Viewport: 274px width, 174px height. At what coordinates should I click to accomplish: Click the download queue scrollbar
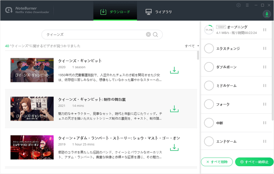272,71
